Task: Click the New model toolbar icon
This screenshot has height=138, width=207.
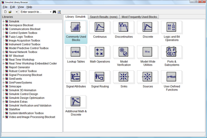Action: click(5, 12)
